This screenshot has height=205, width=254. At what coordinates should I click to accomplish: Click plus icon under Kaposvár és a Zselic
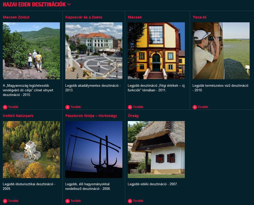pos(67,107)
